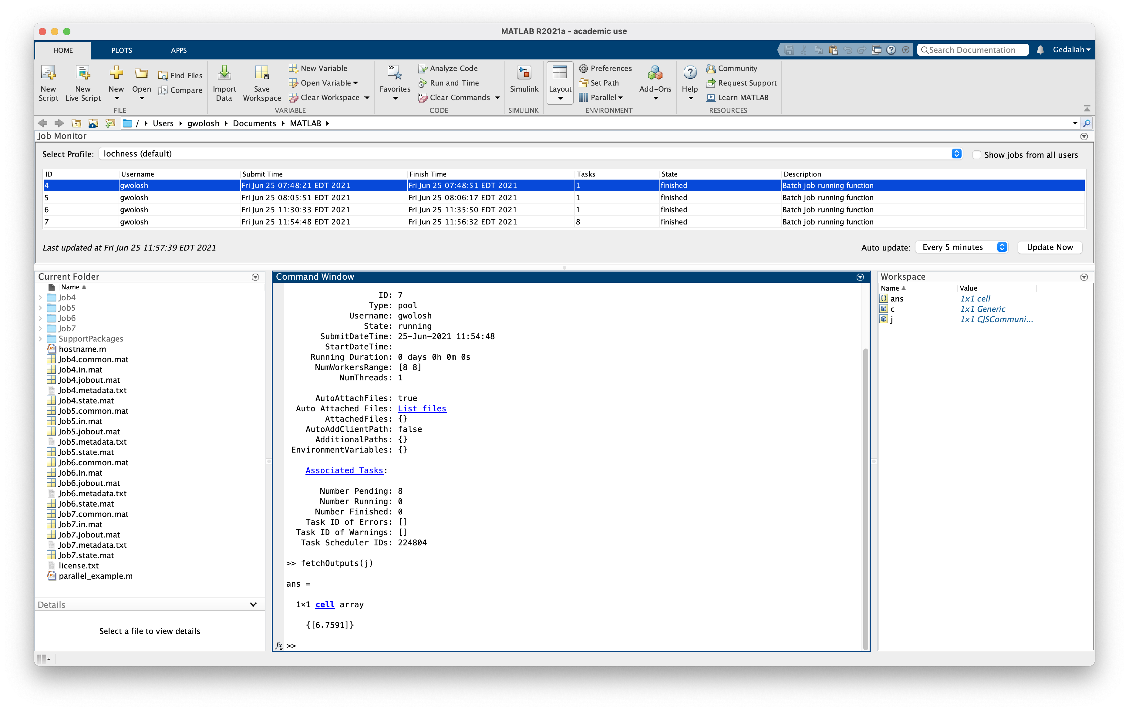Viewport: 1129px width, 711px height.
Task: Open the Job Monitor panel actions menu
Action: [1084, 136]
